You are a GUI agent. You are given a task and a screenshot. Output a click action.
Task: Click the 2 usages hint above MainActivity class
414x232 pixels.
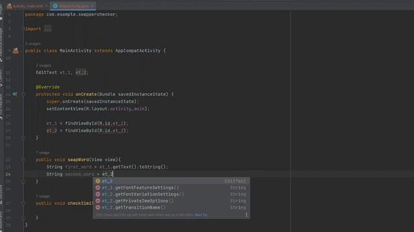[x=33, y=44]
